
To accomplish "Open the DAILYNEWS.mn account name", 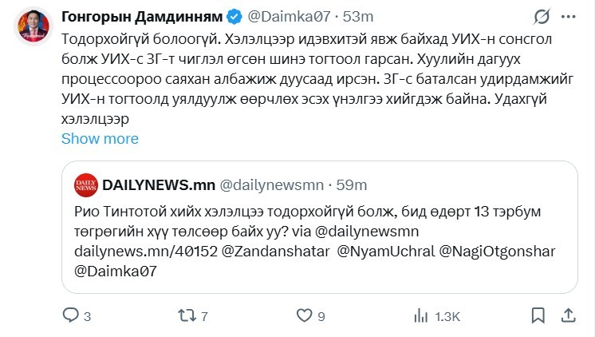I will (x=159, y=184).
